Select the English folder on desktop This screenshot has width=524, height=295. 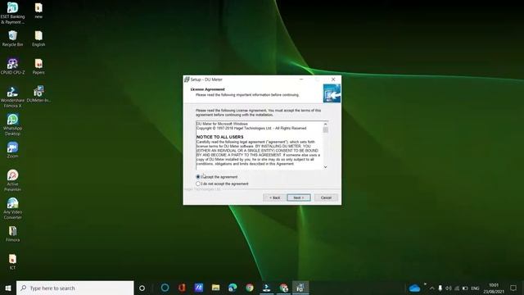point(38,39)
